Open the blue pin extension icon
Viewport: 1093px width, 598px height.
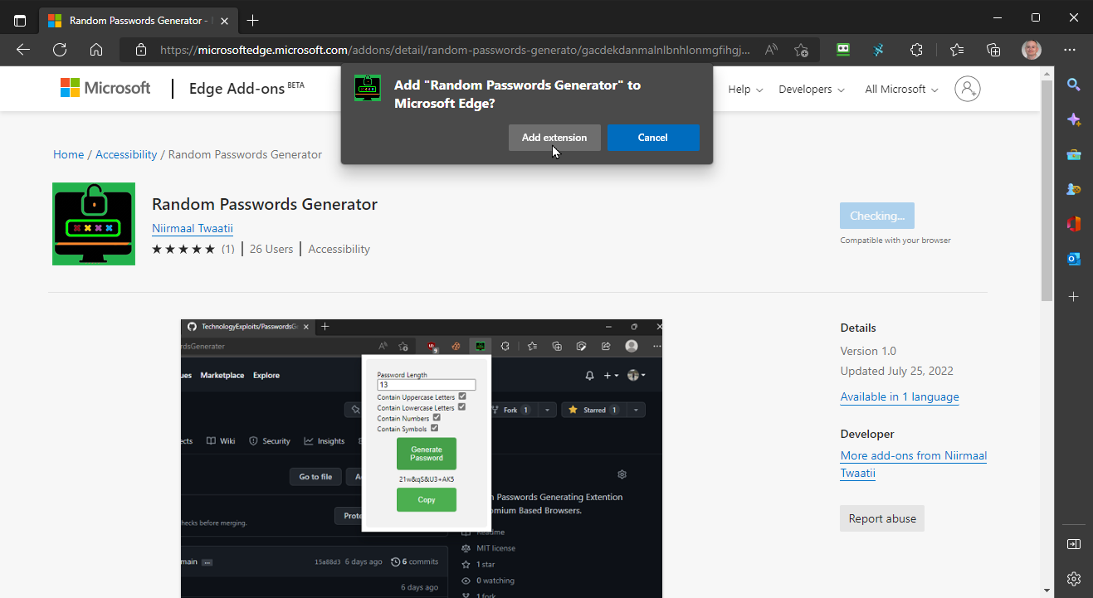click(879, 50)
